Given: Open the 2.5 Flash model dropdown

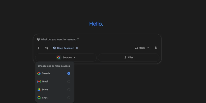Looking at the screenshot, I should [x=142, y=48].
